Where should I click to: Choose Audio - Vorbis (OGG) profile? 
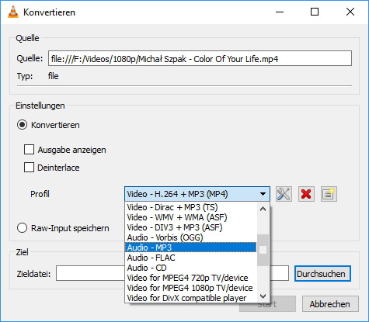tap(190, 237)
